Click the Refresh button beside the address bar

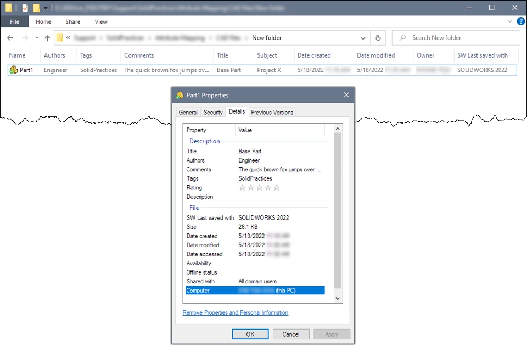(378, 38)
